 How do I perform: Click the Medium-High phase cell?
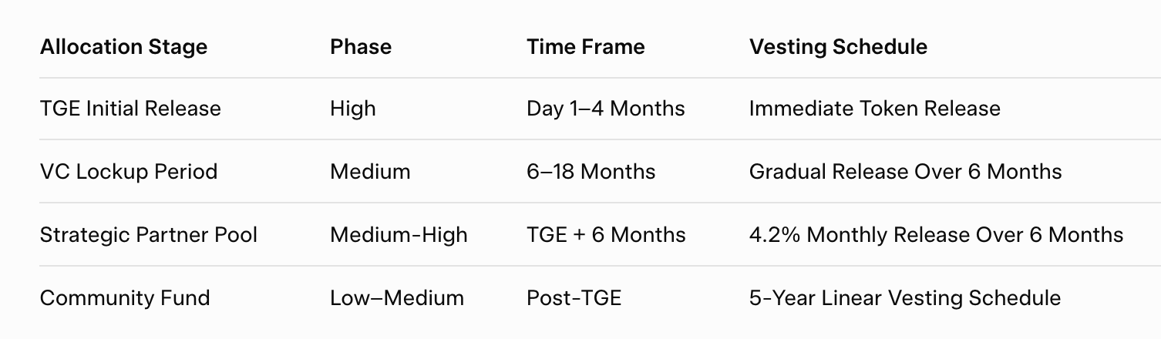(399, 234)
